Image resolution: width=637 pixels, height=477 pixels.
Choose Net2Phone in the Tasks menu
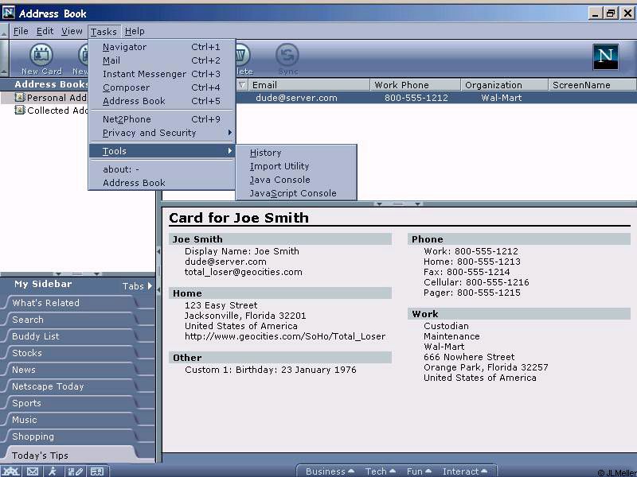[x=162, y=119]
